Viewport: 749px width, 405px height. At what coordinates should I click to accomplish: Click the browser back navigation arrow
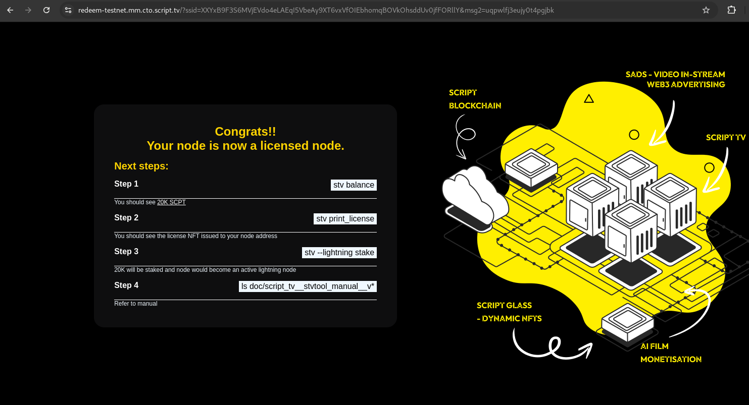pos(10,10)
